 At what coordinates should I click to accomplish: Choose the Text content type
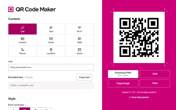[x=51, y=29]
